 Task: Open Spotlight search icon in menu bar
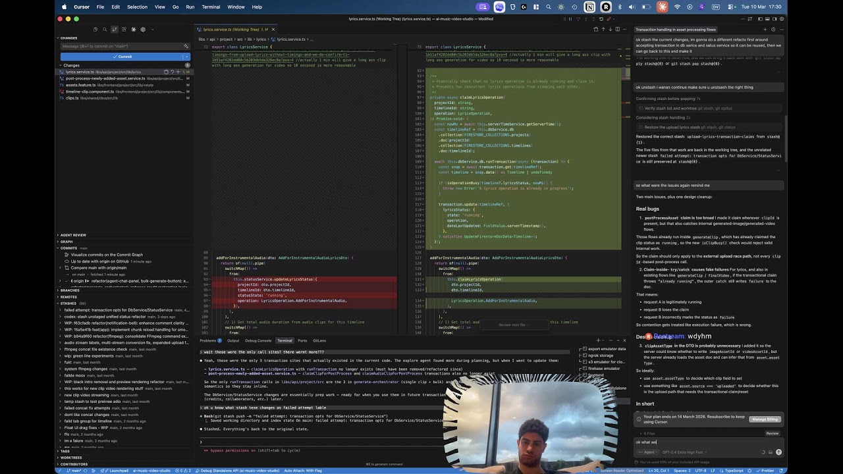point(548,7)
